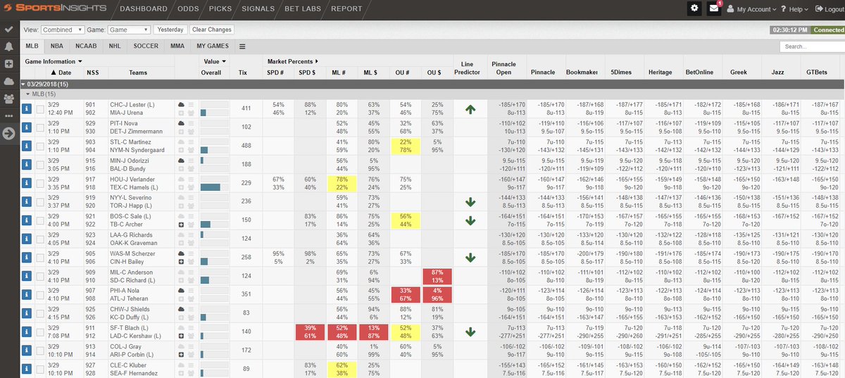This screenshot has width=845, height=378.
Task: Open the Help dropdown menu
Action: 794,9
